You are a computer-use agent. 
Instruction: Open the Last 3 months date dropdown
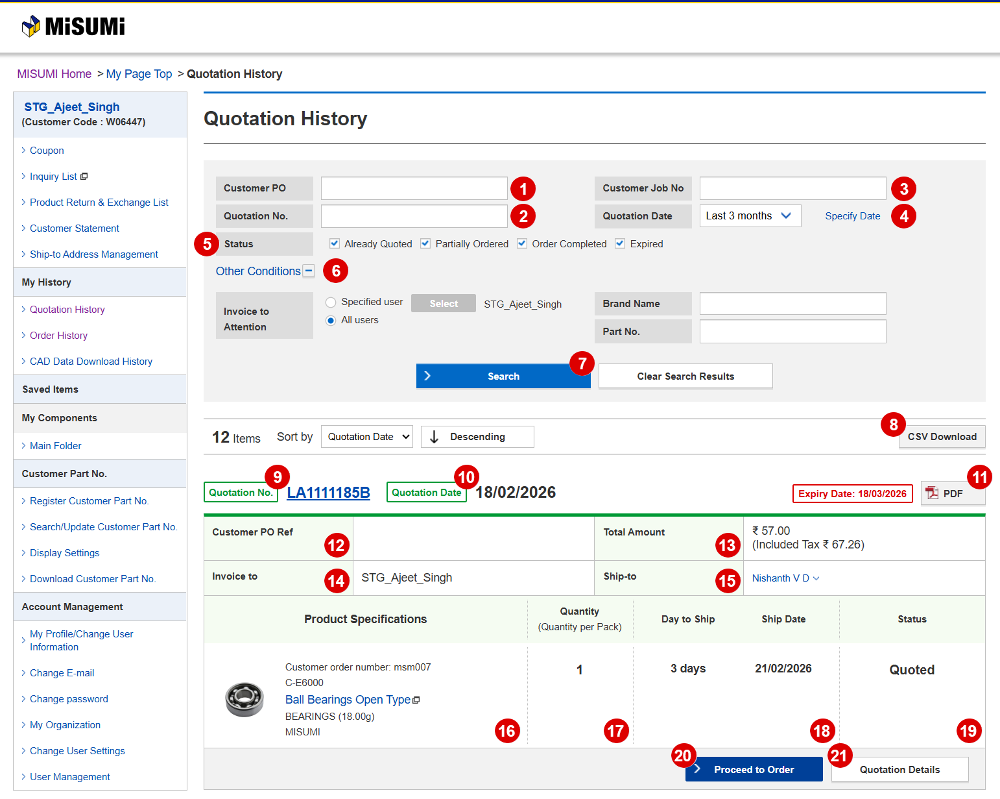point(750,216)
